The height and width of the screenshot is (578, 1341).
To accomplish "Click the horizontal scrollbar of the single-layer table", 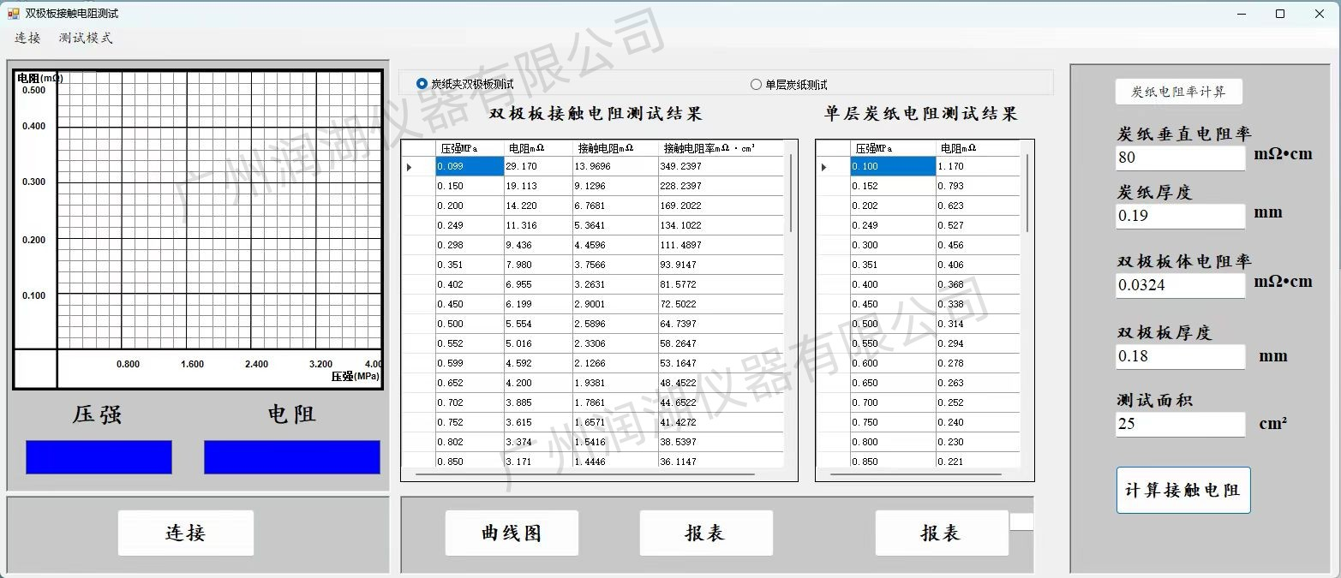I will point(915,474).
